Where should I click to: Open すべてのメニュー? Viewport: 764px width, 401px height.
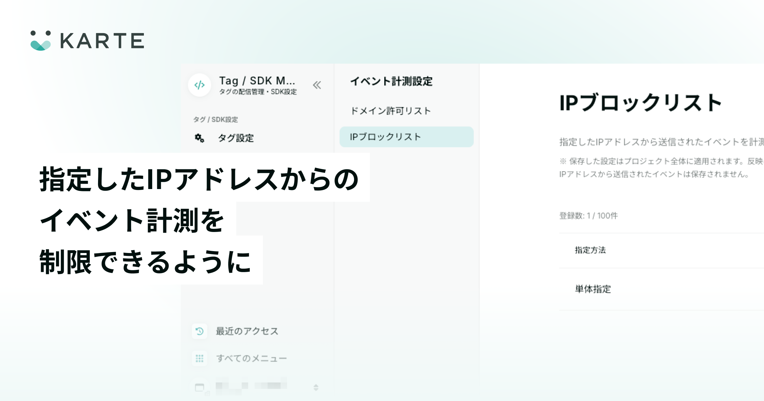pos(251,359)
